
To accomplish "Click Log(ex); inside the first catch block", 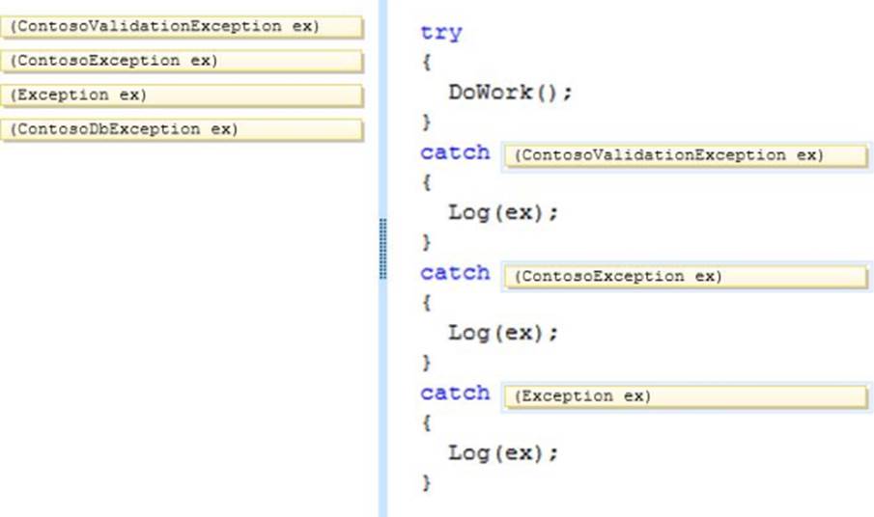I will (x=503, y=213).
